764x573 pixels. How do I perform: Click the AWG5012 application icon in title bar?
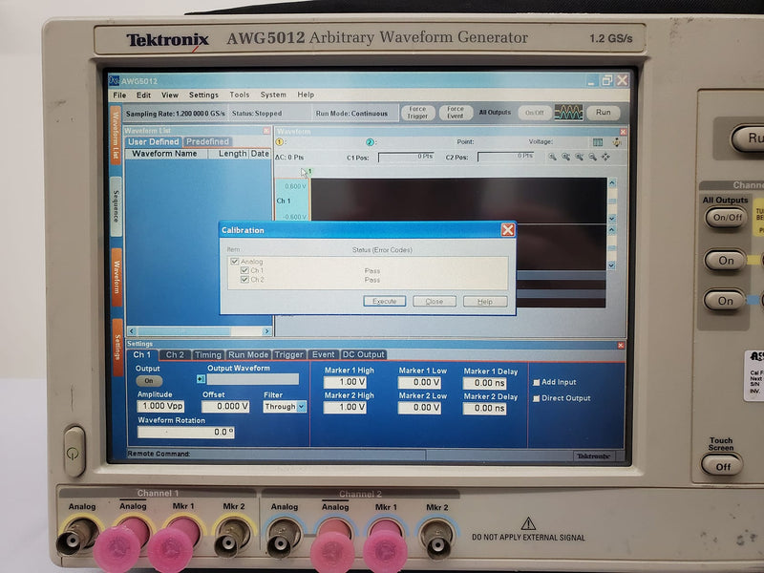(x=115, y=81)
